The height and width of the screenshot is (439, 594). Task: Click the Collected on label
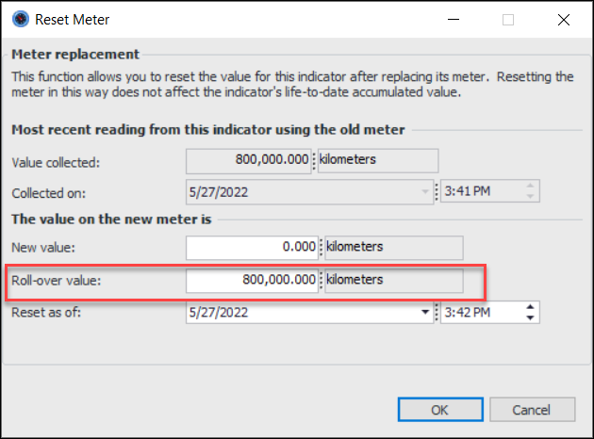point(48,193)
